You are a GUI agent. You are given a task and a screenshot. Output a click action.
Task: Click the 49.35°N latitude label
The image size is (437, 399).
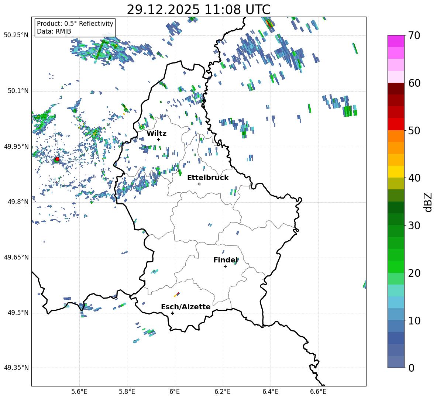click(x=16, y=368)
